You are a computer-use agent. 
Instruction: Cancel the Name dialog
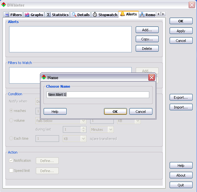tap(140, 112)
